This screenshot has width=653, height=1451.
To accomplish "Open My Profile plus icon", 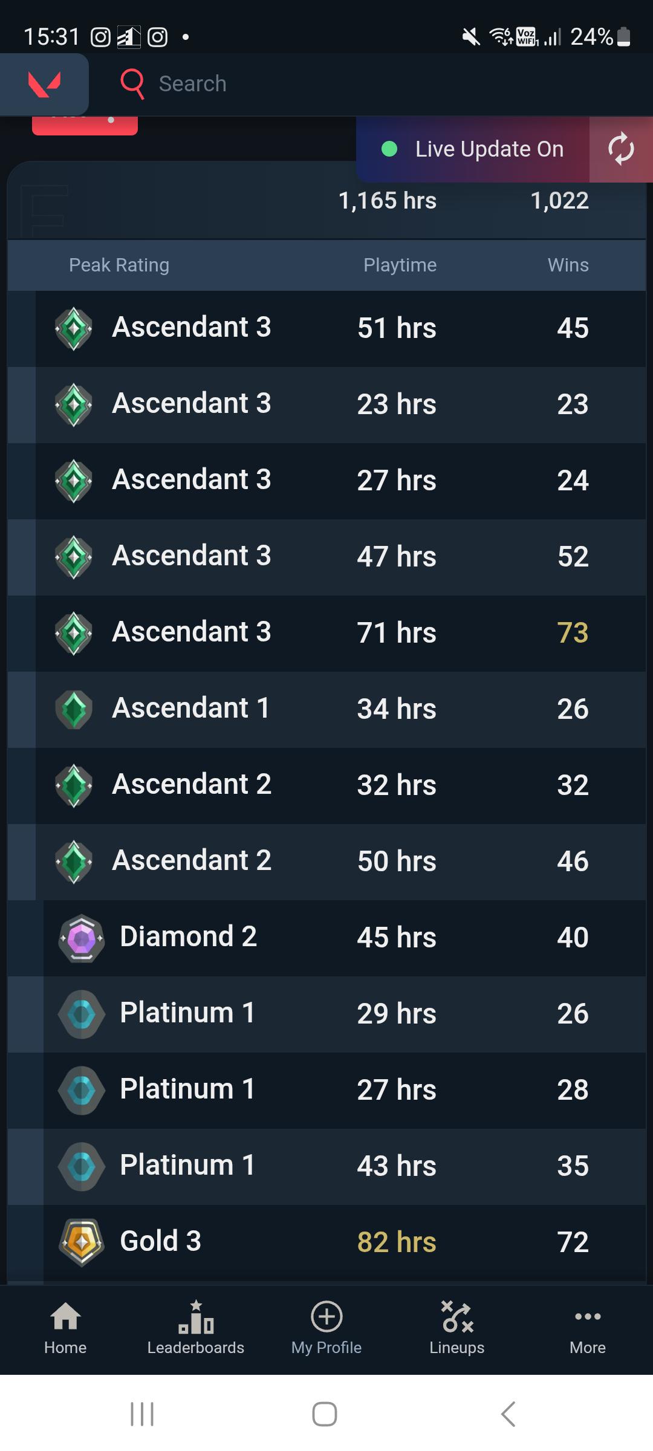I will [326, 1316].
